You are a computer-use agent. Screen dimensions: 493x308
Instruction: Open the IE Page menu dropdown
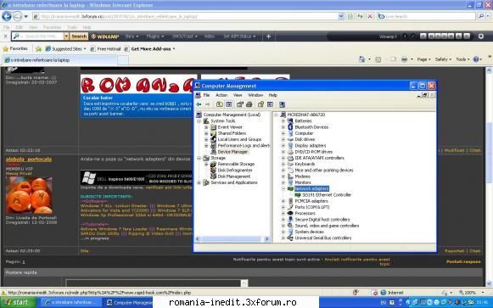423,59
